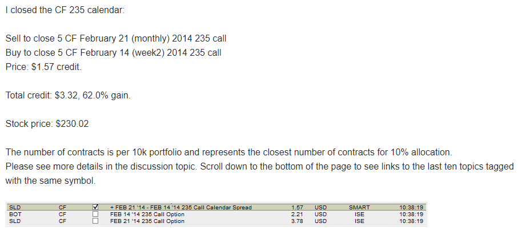Click the FEB 14 '14 235 Call Option description
The image size is (518, 231).
coord(147,214)
